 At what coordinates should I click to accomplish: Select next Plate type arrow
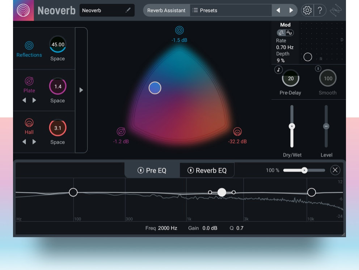point(34,100)
